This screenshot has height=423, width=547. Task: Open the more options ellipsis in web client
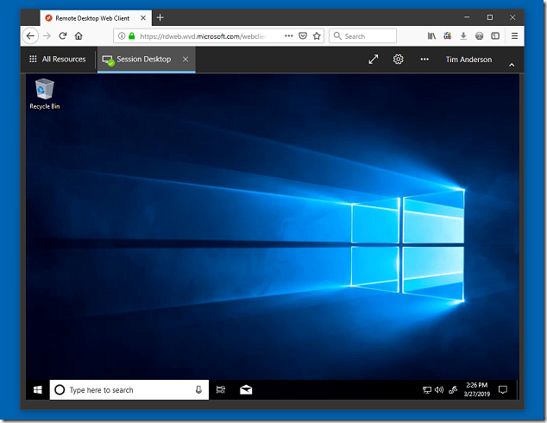424,60
